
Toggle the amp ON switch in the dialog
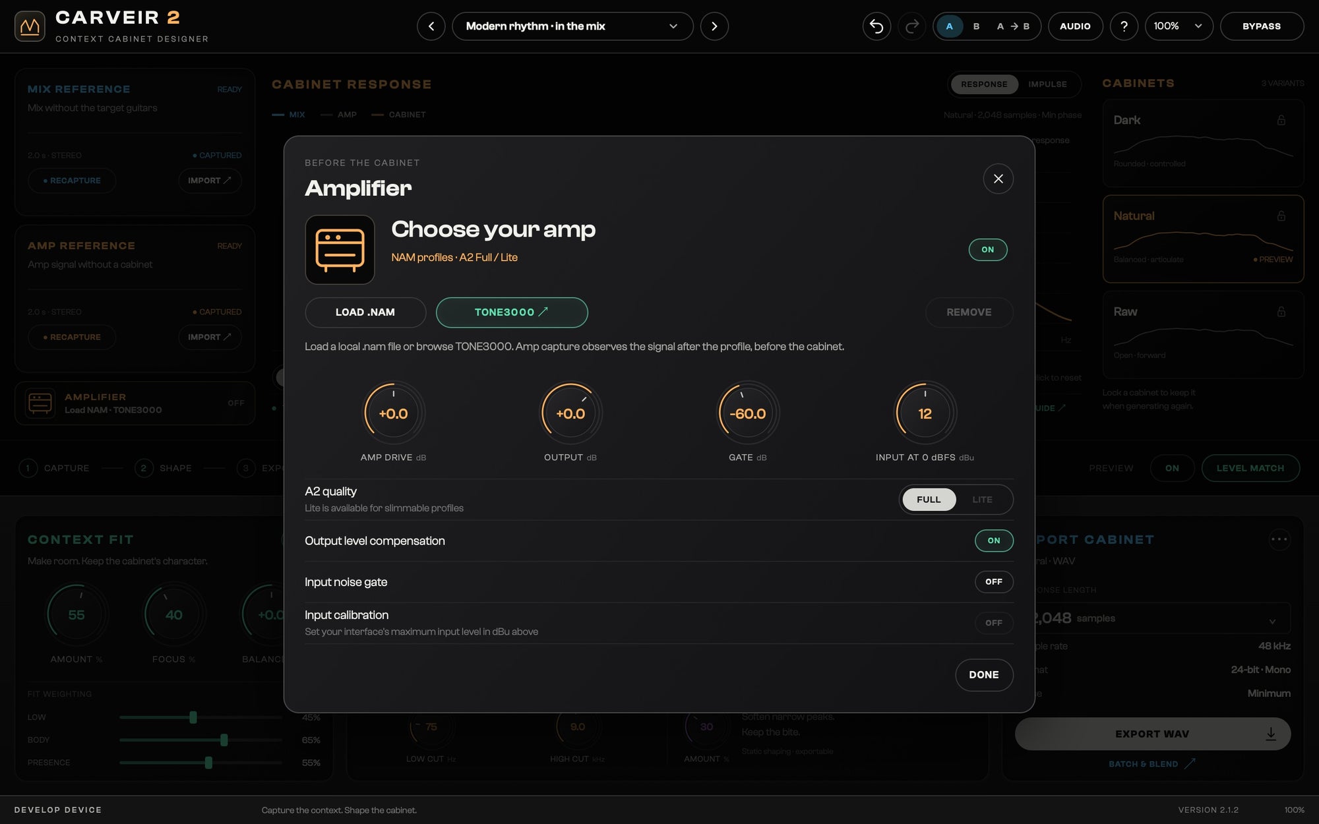pyautogui.click(x=987, y=250)
